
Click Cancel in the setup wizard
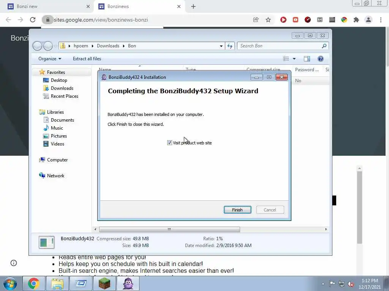point(270,210)
